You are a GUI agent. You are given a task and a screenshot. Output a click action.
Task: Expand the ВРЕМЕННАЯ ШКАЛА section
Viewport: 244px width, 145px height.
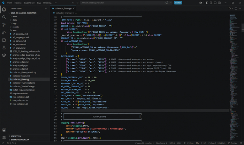pos(20,139)
